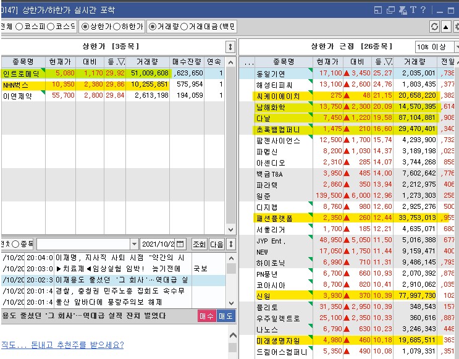Select 남해화학 stock row

click(x=348, y=107)
